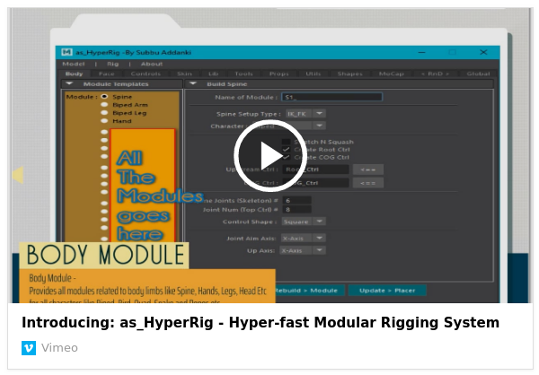This screenshot has height=375, width=539.
Task: Select the Biped Leg module radio button
Action: [104, 113]
